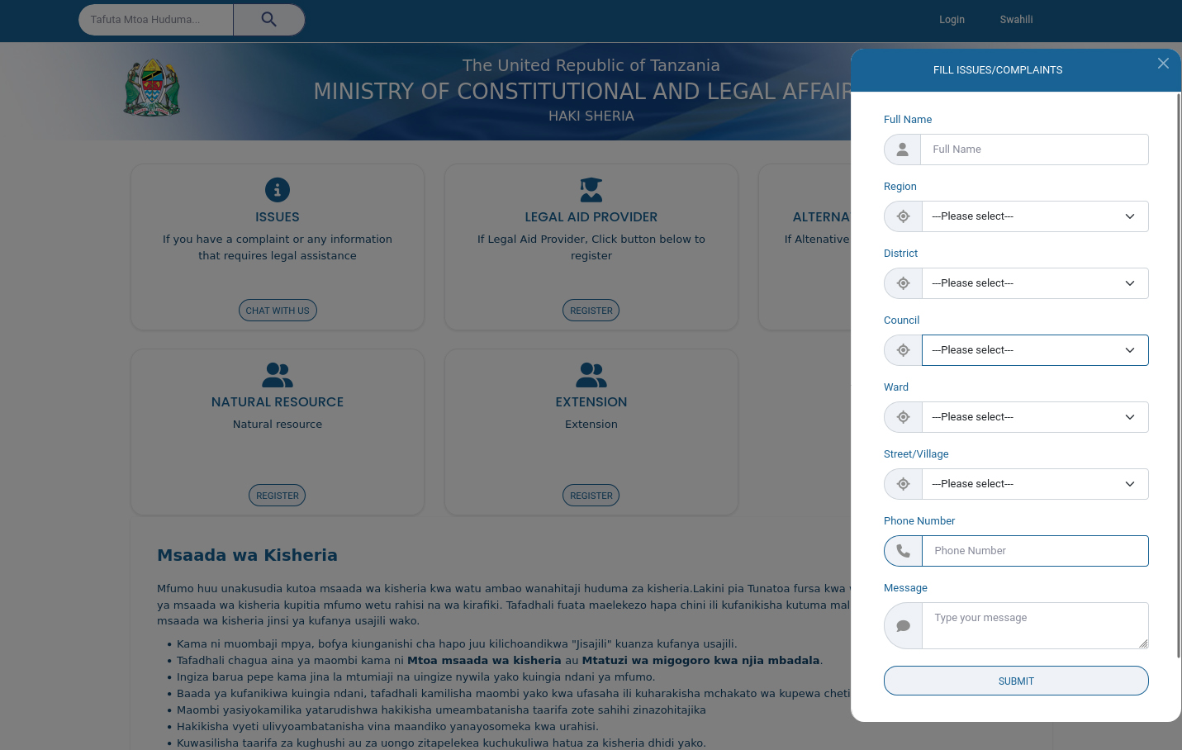Expand the Ward dropdown
This screenshot has width=1182, height=750.
point(1034,417)
